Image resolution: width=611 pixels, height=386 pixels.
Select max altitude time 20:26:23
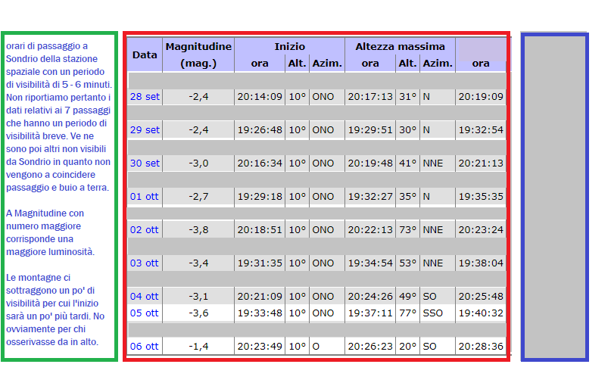pos(370,347)
